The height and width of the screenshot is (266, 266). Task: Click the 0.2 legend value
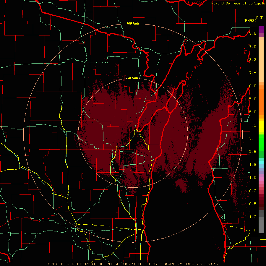tap(253, 191)
